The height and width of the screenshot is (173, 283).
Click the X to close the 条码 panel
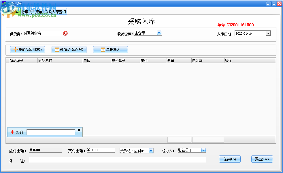click(x=79, y=130)
